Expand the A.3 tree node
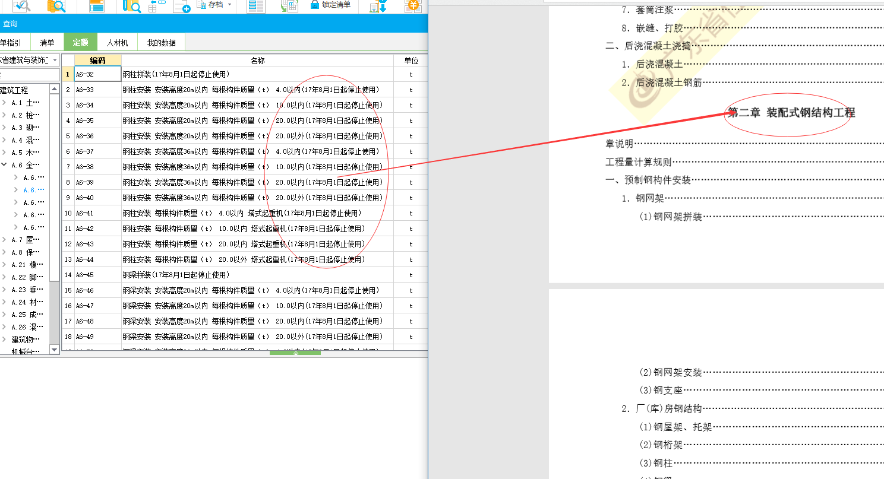This screenshot has width=884, height=479. (x=4, y=128)
